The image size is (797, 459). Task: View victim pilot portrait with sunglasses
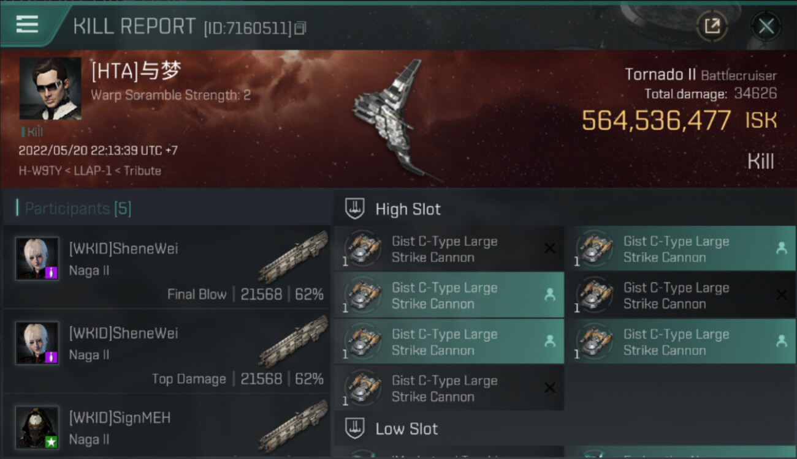pos(50,88)
